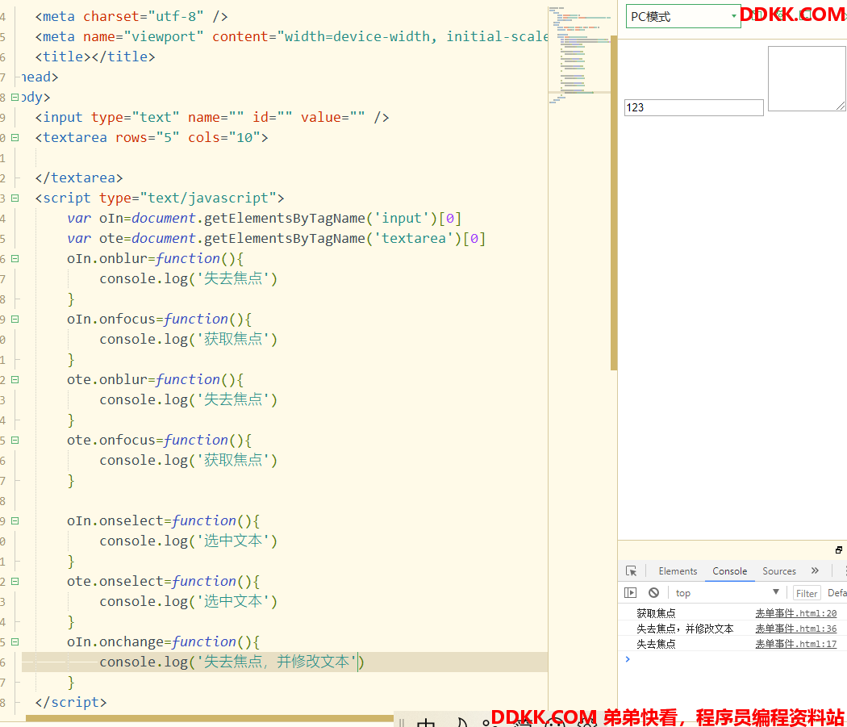Collapse the body tag fold marker
Screen dimensions: 847x727
coord(15,98)
